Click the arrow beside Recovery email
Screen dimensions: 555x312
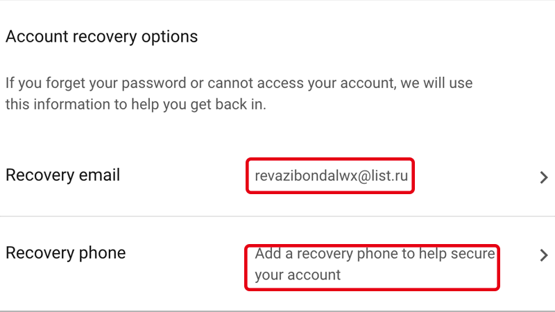(544, 177)
